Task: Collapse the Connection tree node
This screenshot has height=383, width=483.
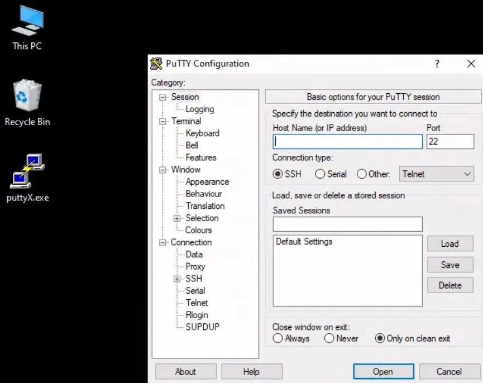Action: [x=162, y=243]
